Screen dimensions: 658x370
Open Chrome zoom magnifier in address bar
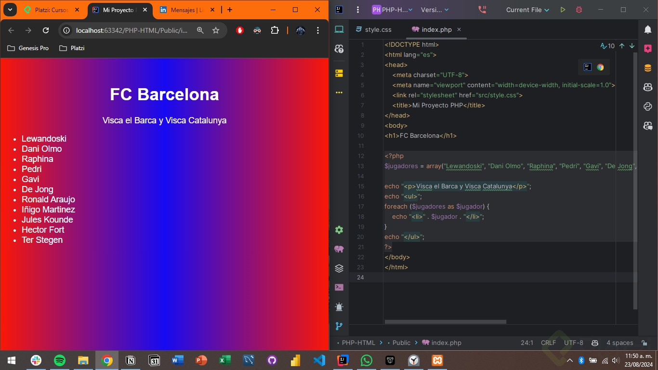pyautogui.click(x=200, y=30)
